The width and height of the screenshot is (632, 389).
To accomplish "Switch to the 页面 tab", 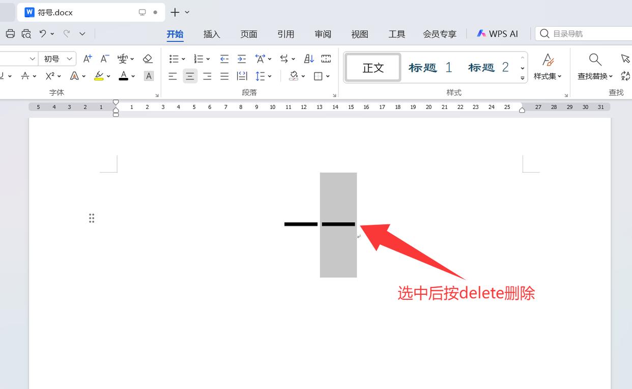I will click(x=249, y=34).
